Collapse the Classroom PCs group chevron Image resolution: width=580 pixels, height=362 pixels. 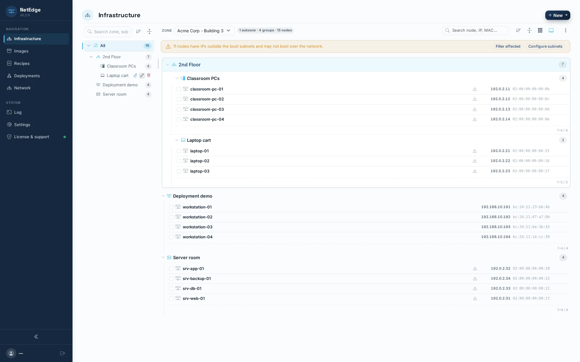[177, 78]
